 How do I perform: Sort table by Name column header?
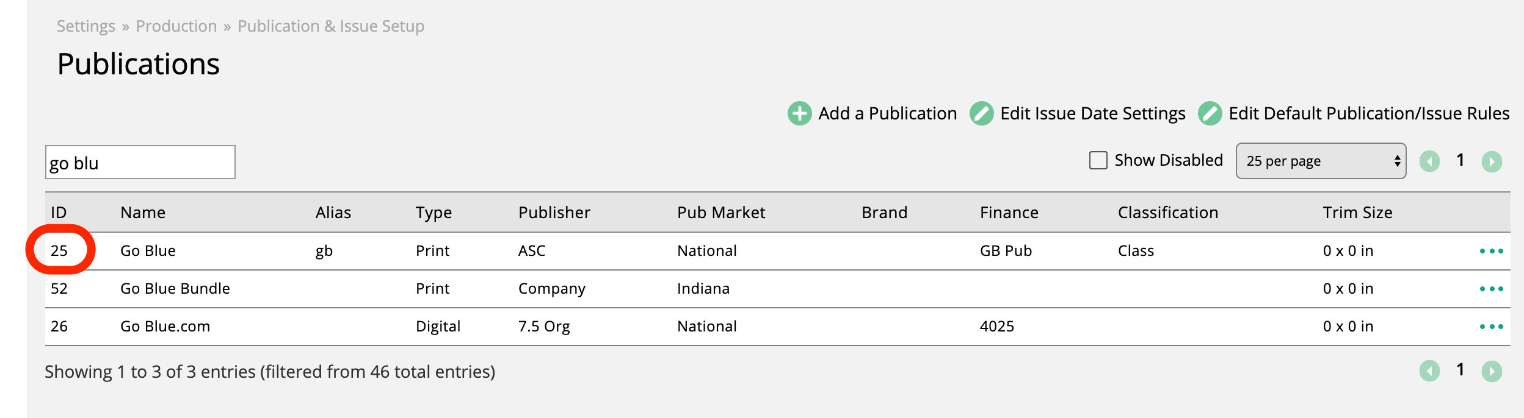[x=143, y=213]
